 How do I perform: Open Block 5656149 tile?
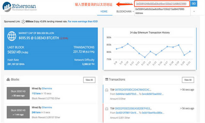click(x=18, y=93)
